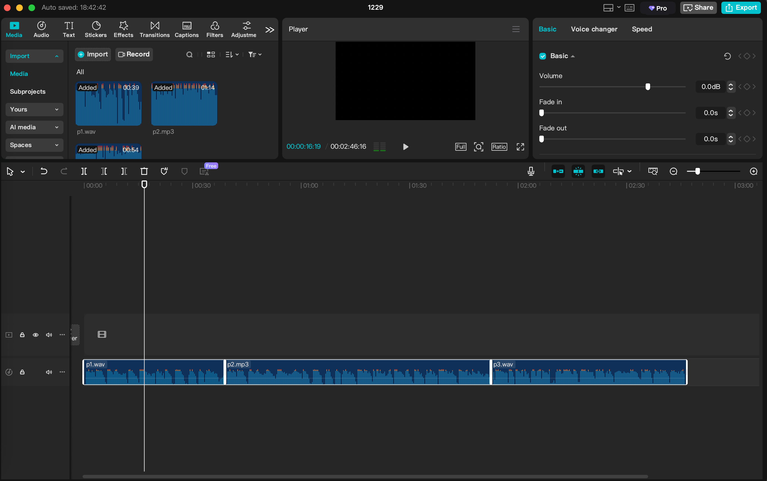Click the voiceover microphone icon above the timeline
The image size is (767, 481).
[531, 171]
